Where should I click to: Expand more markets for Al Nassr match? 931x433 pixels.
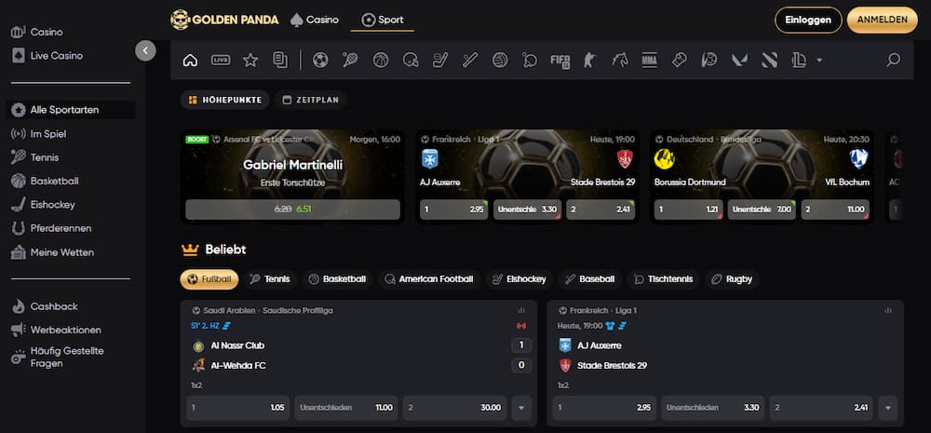[x=521, y=408]
